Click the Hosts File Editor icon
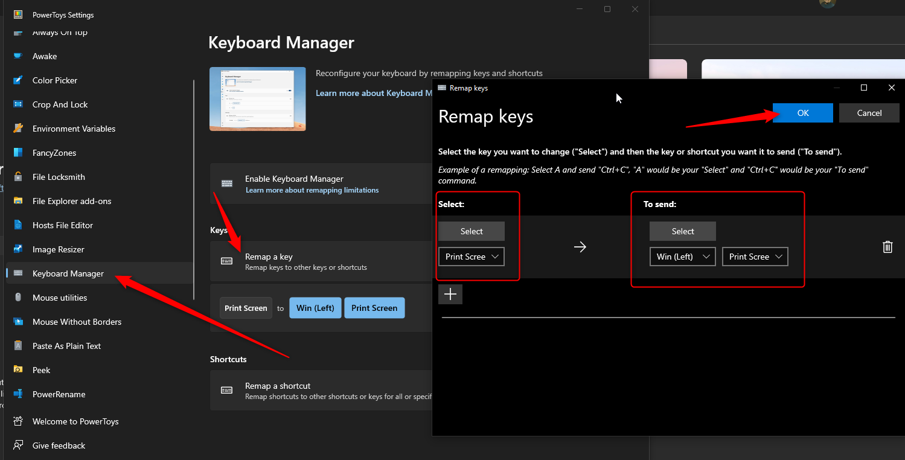This screenshot has height=460, width=905. point(20,225)
